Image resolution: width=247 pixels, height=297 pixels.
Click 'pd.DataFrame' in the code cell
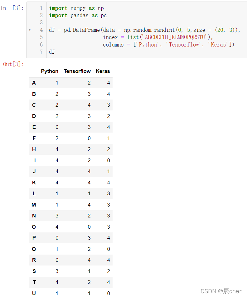pos(82,30)
